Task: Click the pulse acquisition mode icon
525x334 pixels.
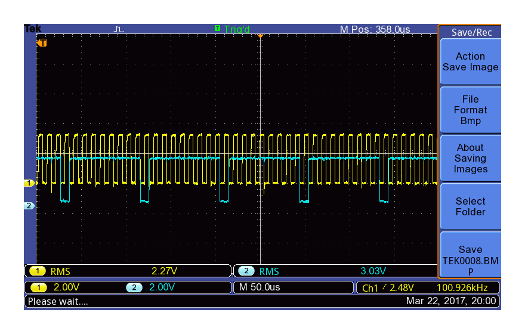Action: tap(119, 29)
